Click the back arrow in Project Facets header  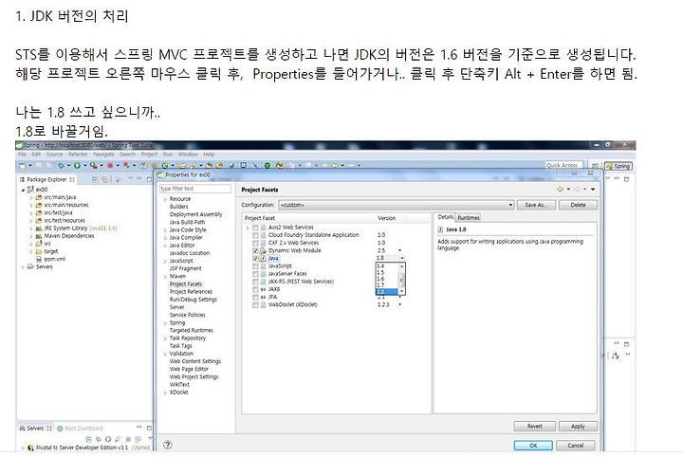(x=561, y=190)
